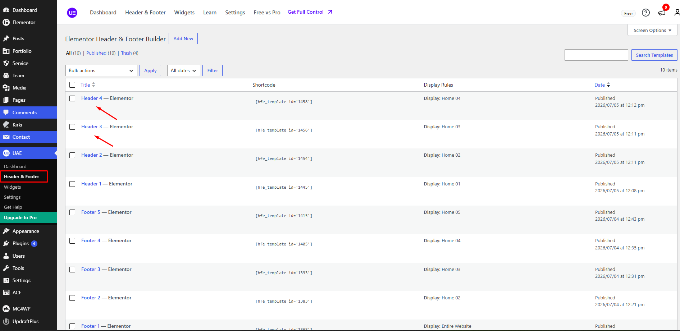The image size is (680, 331).
Task: Click the user account icon at top right
Action: click(x=677, y=13)
